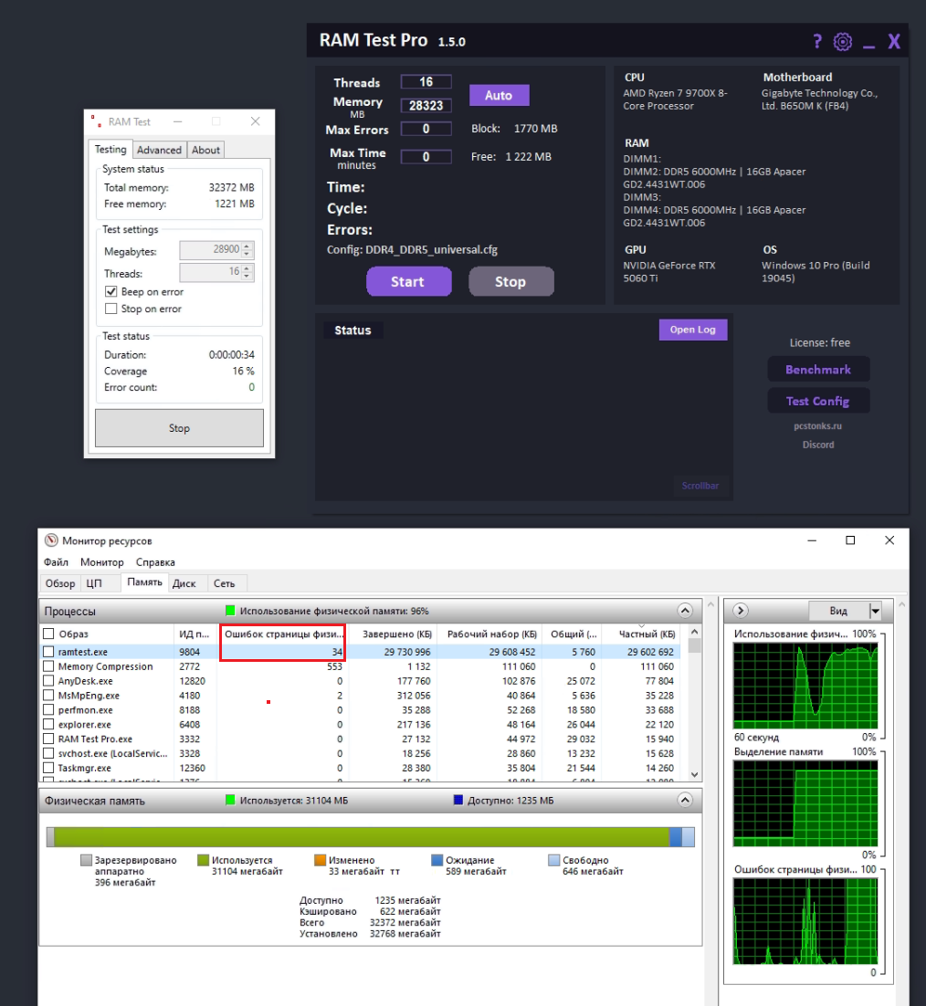Image resolution: width=926 pixels, height=1006 pixels.
Task: Open the Файл menu
Action: point(56,562)
